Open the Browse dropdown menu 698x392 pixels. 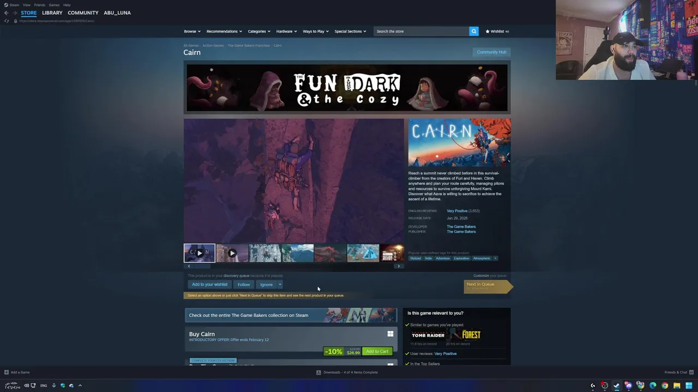(192, 31)
